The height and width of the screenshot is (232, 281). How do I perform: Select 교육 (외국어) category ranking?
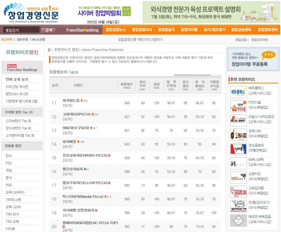tap(15, 192)
